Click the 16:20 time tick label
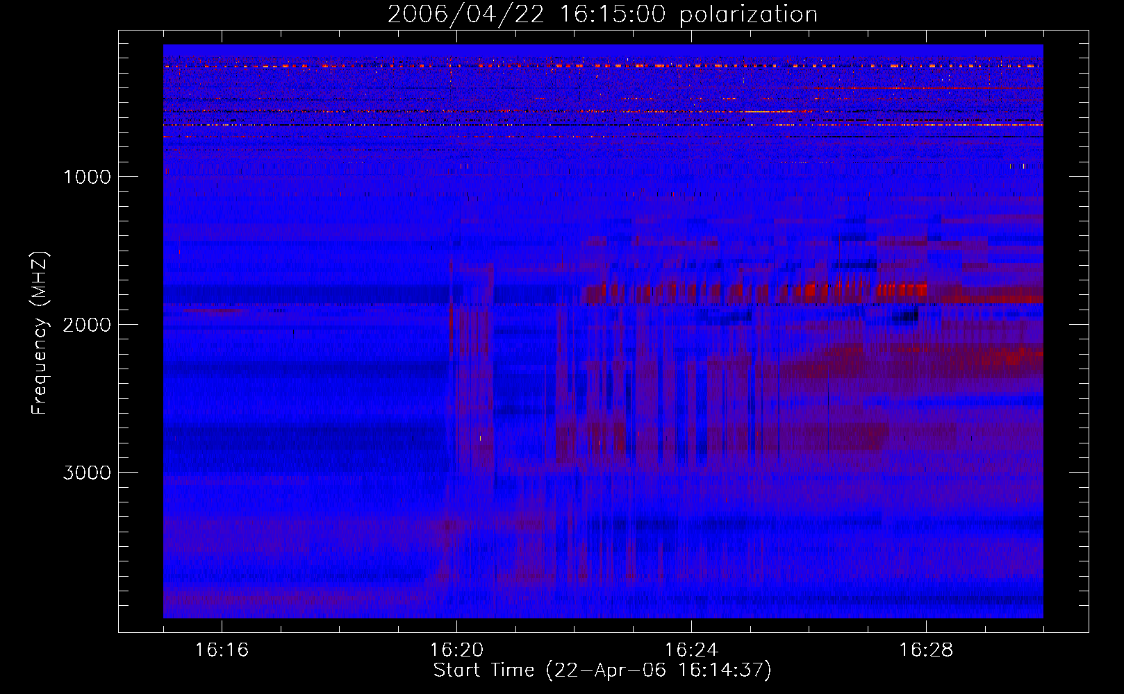 (456, 650)
